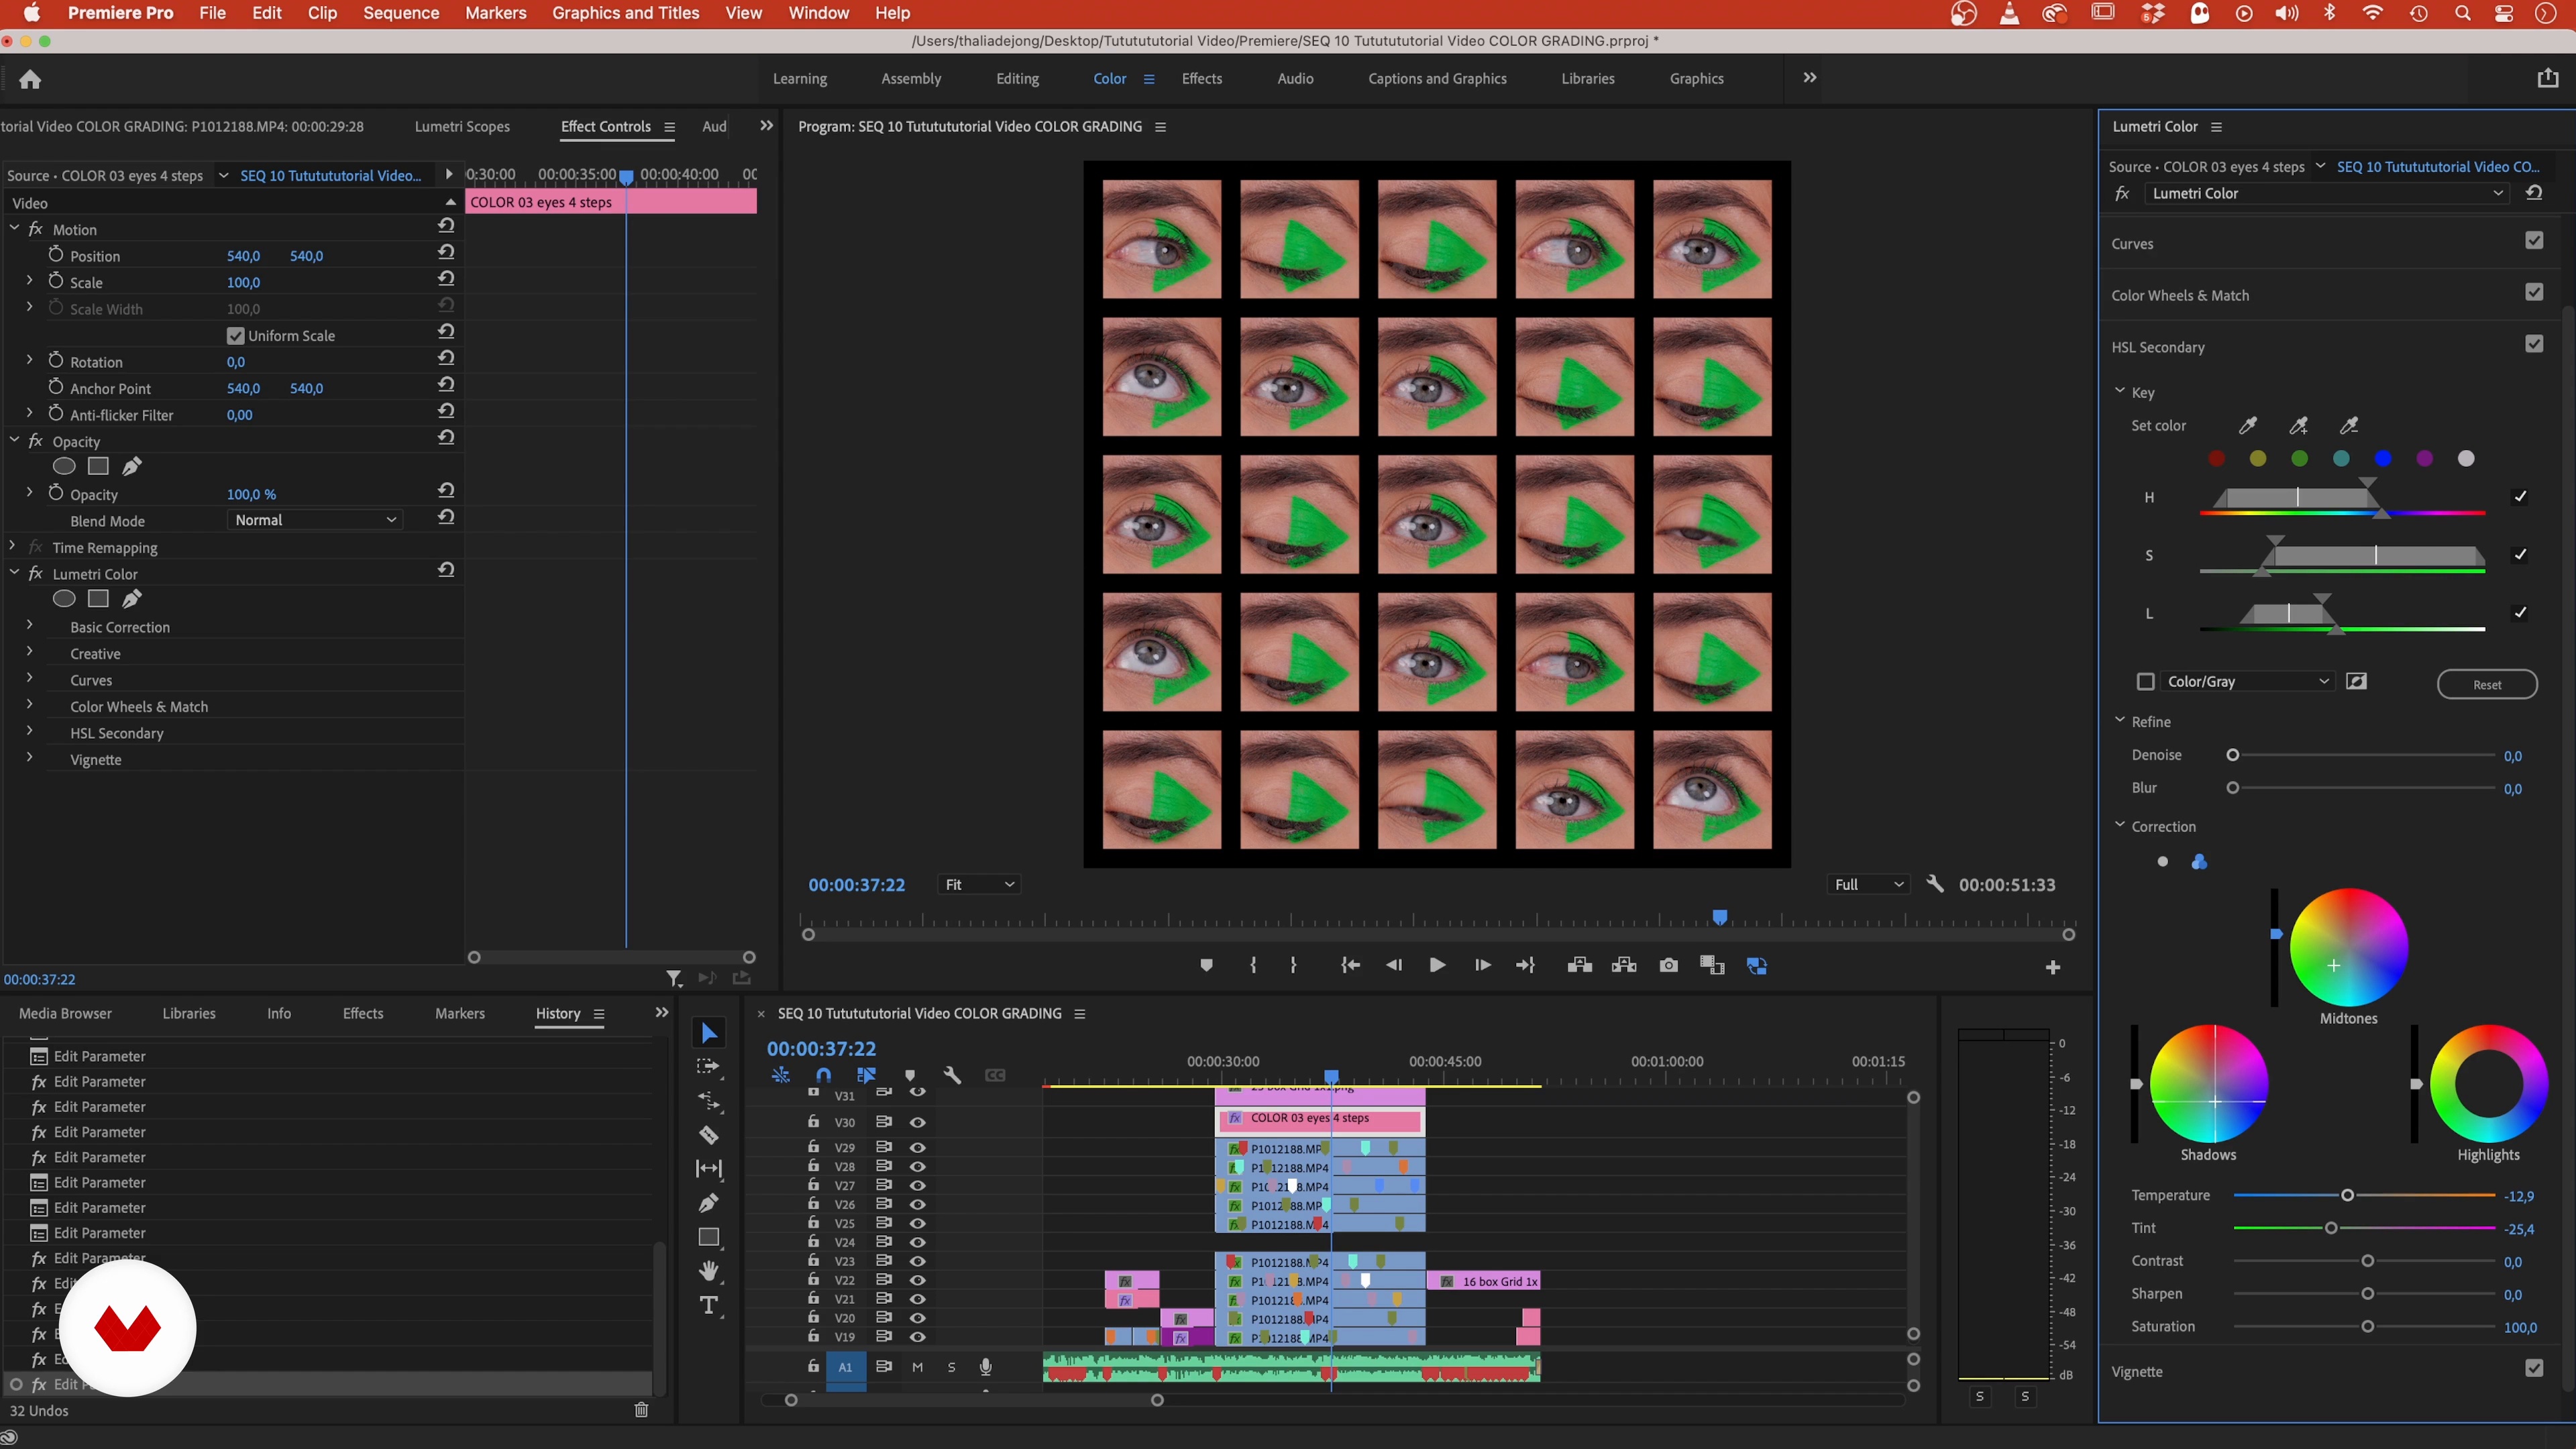Viewport: 2576px width, 1449px height.
Task: Open the Lumetri Color effect dropdown
Action: click(x=2326, y=193)
